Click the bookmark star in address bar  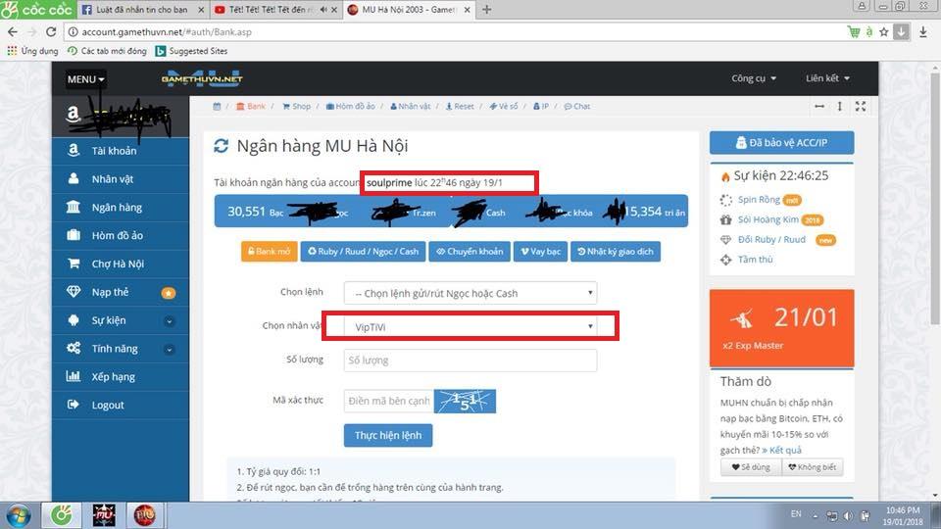tap(883, 31)
